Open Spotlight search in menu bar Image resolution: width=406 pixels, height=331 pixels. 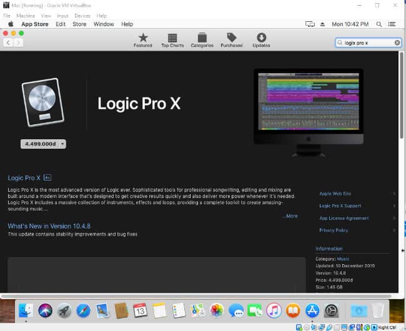tap(379, 24)
